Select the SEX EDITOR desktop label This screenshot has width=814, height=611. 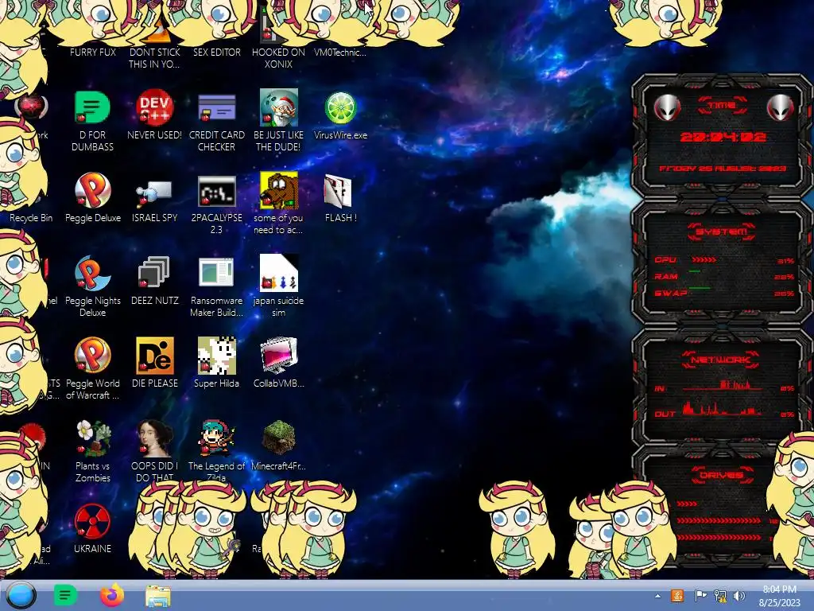click(x=216, y=52)
